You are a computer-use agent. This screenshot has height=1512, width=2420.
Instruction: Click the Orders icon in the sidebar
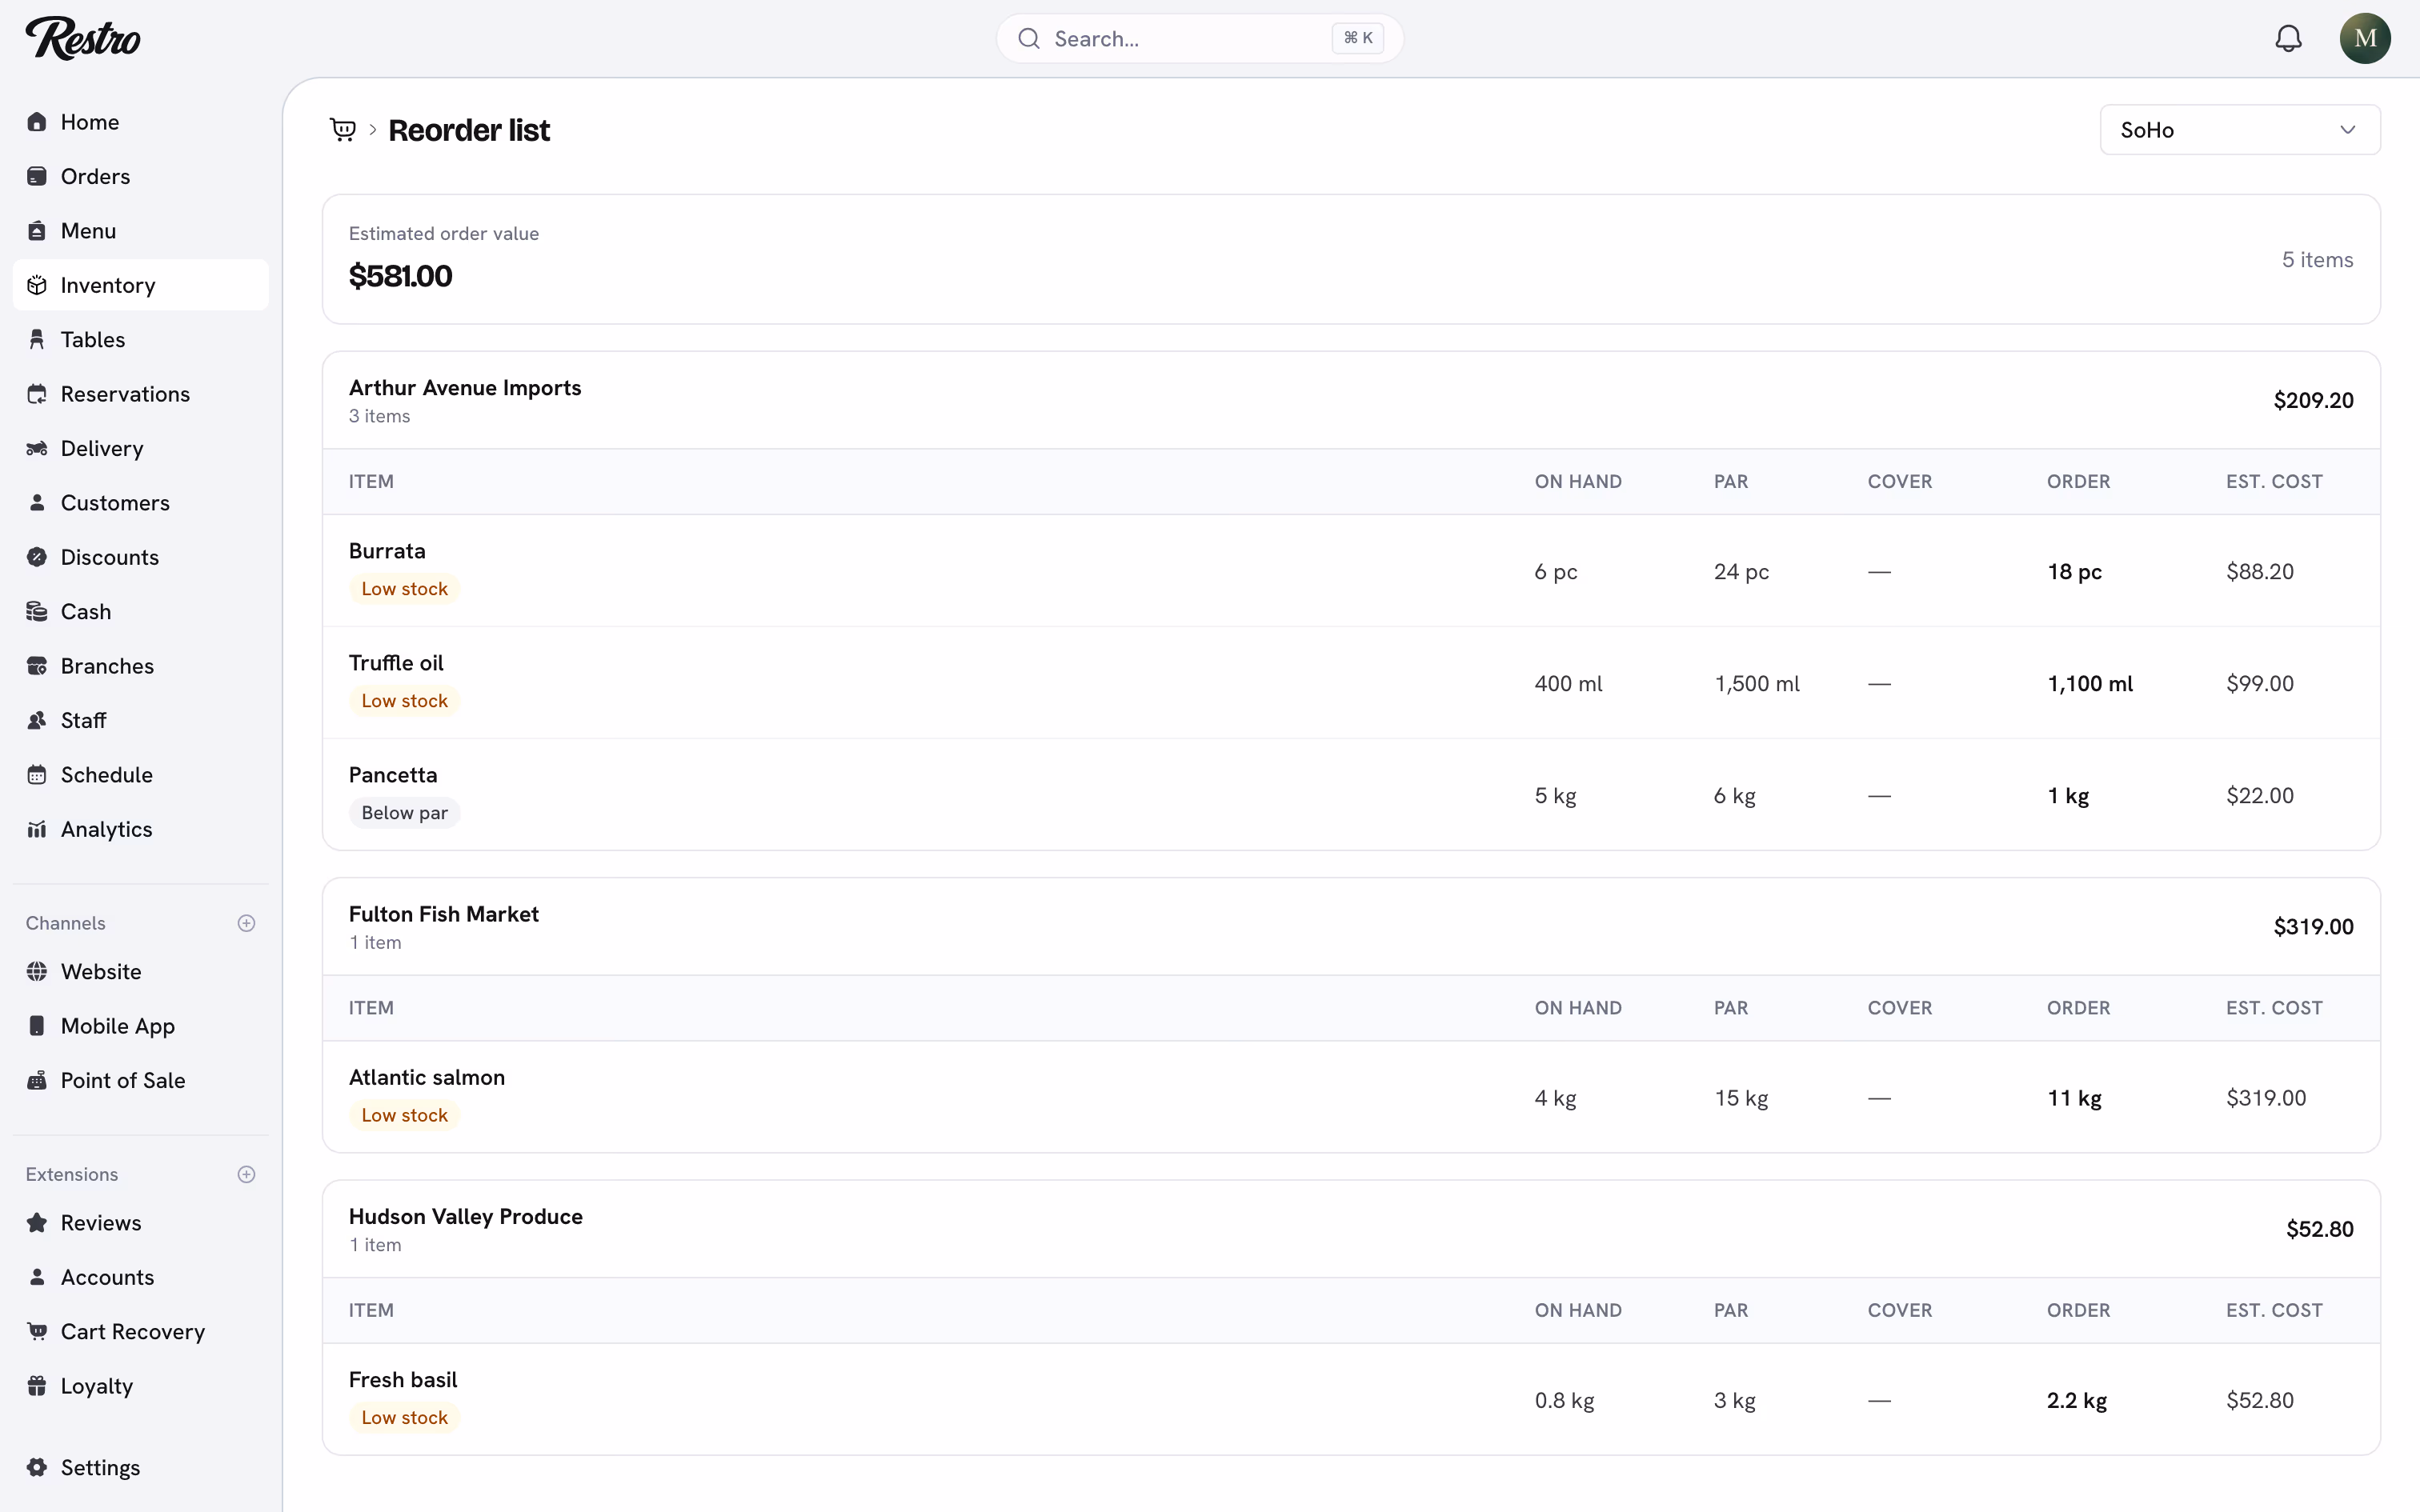coord(37,176)
